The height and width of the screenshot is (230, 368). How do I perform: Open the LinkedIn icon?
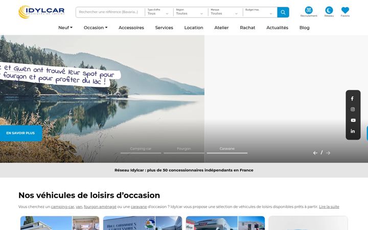pos(353,131)
